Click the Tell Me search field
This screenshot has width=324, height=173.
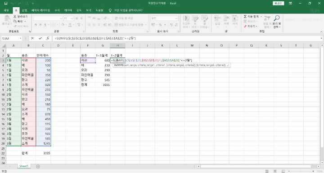pyautogui.click(x=128, y=10)
